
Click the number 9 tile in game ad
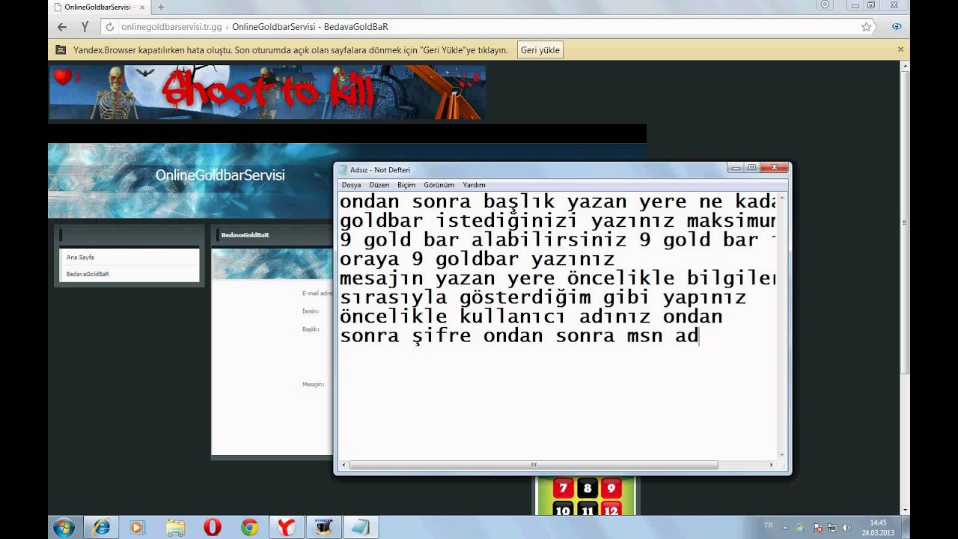click(611, 489)
